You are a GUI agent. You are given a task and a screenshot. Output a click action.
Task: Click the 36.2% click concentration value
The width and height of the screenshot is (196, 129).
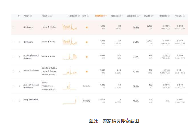(136, 86)
